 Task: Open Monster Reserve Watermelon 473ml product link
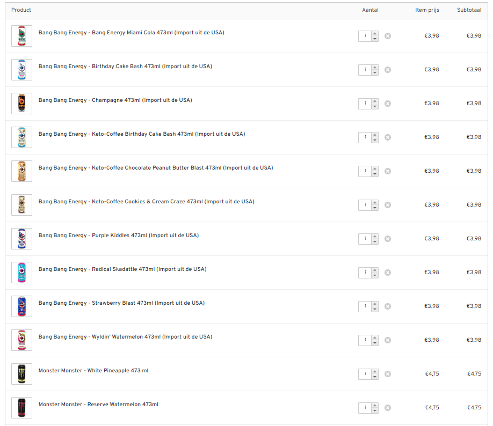pos(98,405)
